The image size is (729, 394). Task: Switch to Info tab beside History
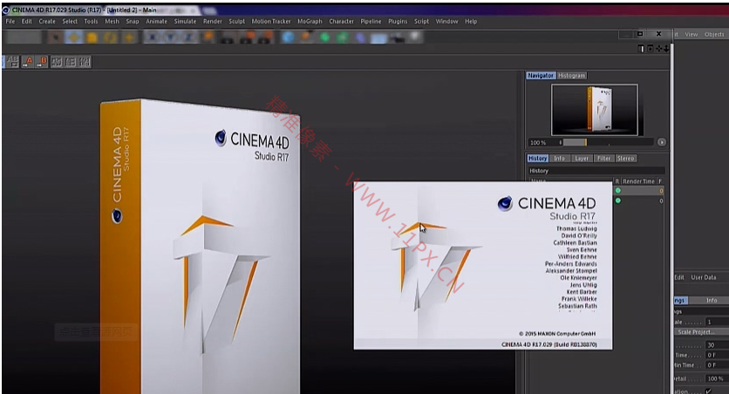click(559, 159)
